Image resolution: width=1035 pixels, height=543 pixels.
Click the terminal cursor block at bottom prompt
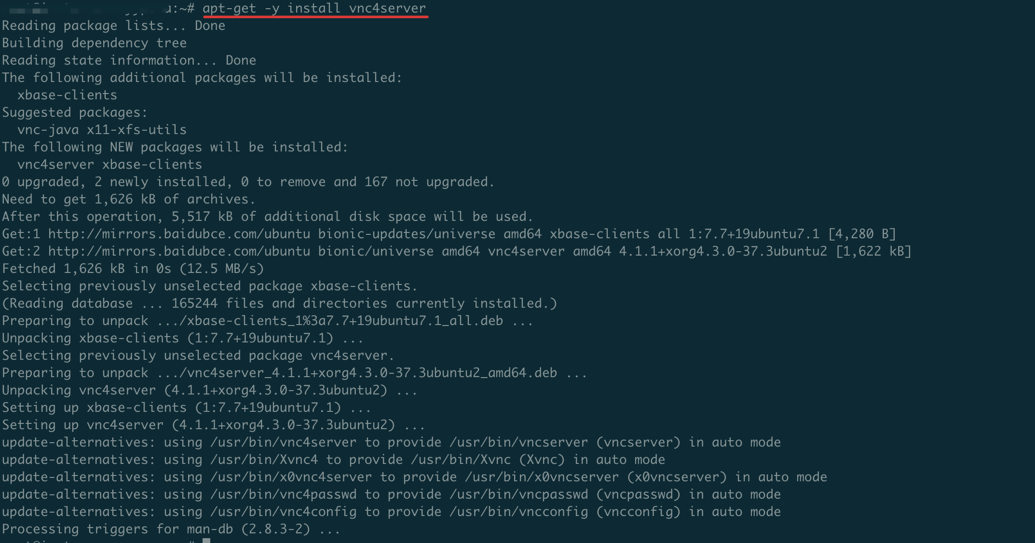coord(206,541)
